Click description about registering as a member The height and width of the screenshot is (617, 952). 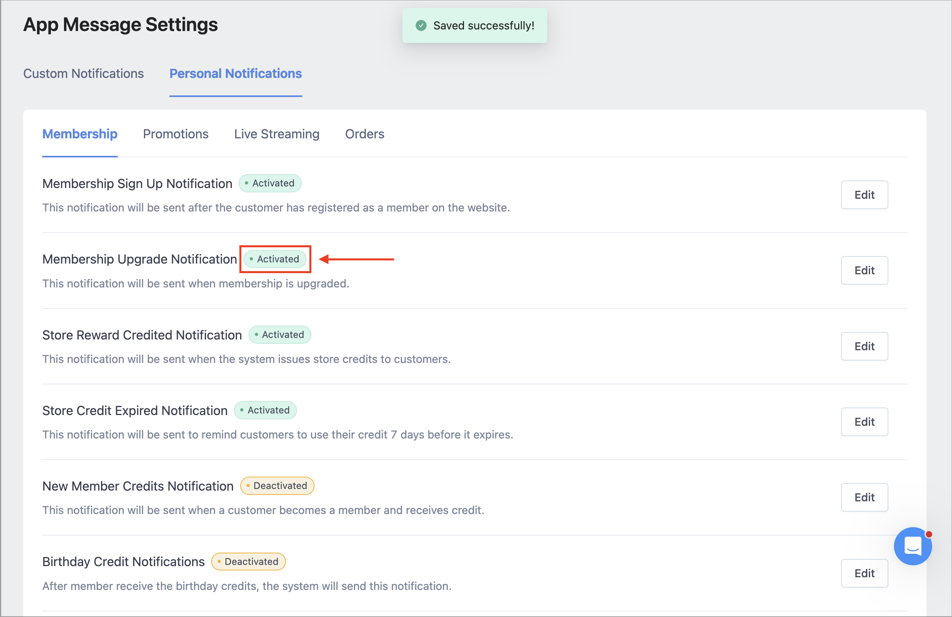276,208
